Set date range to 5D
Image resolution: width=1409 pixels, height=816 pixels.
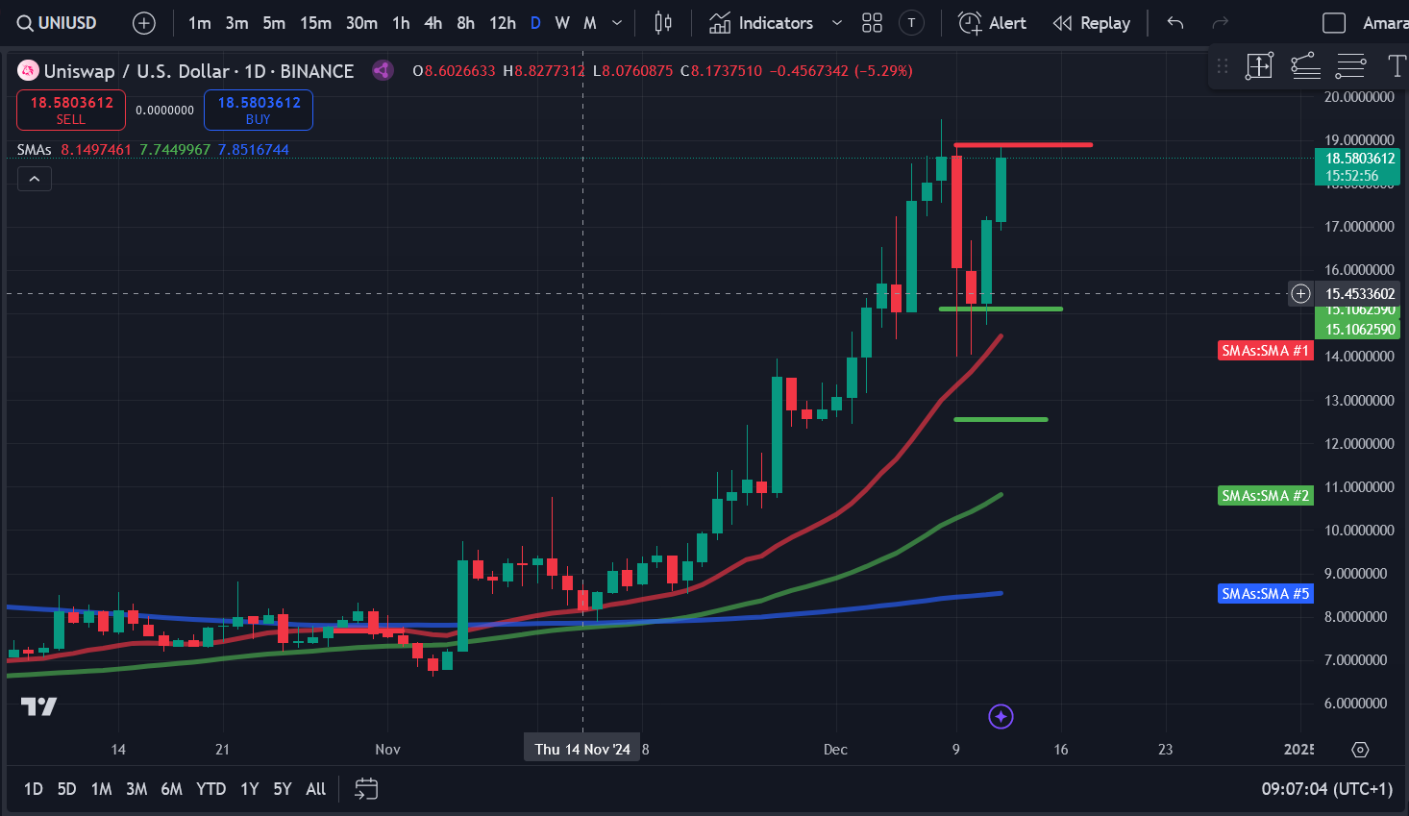[x=66, y=789]
